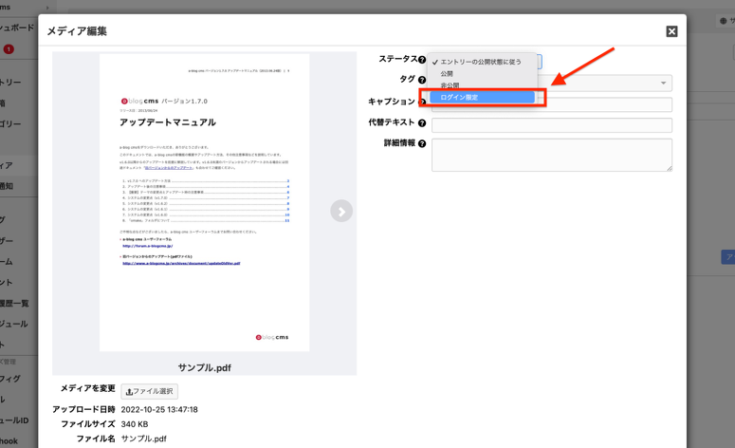
Task: Click the globe icon in top right
Action: coord(724,21)
